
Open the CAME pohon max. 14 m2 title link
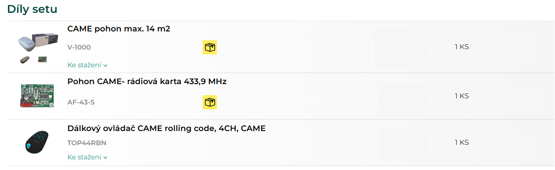[x=119, y=29]
